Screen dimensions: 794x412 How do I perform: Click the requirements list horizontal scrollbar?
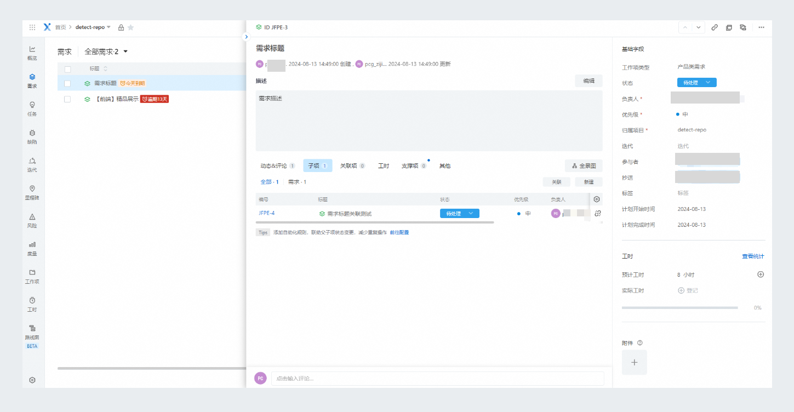click(152, 368)
